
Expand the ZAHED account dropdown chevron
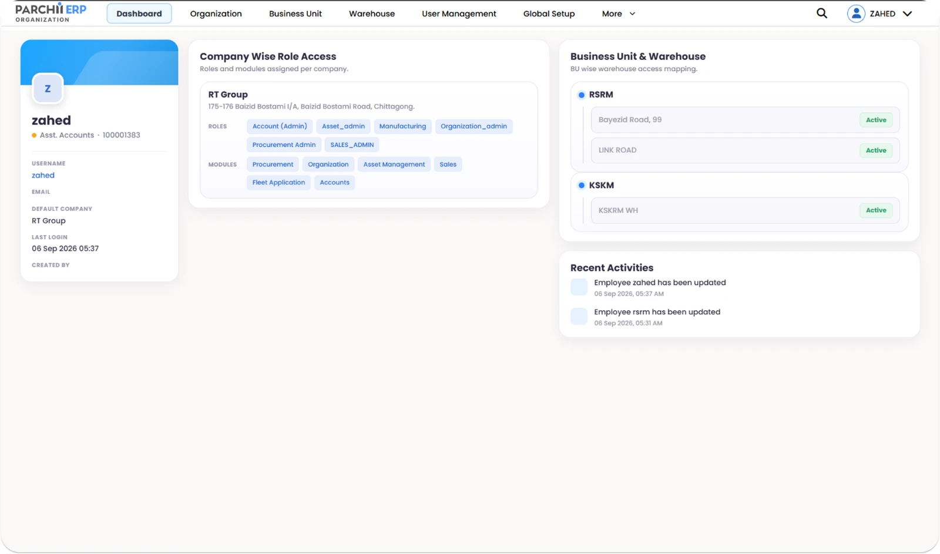coord(907,14)
